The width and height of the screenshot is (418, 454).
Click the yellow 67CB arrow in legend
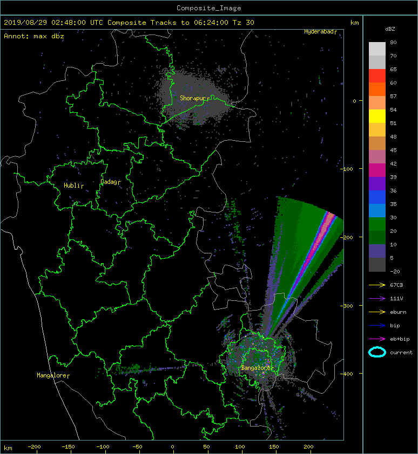click(377, 285)
